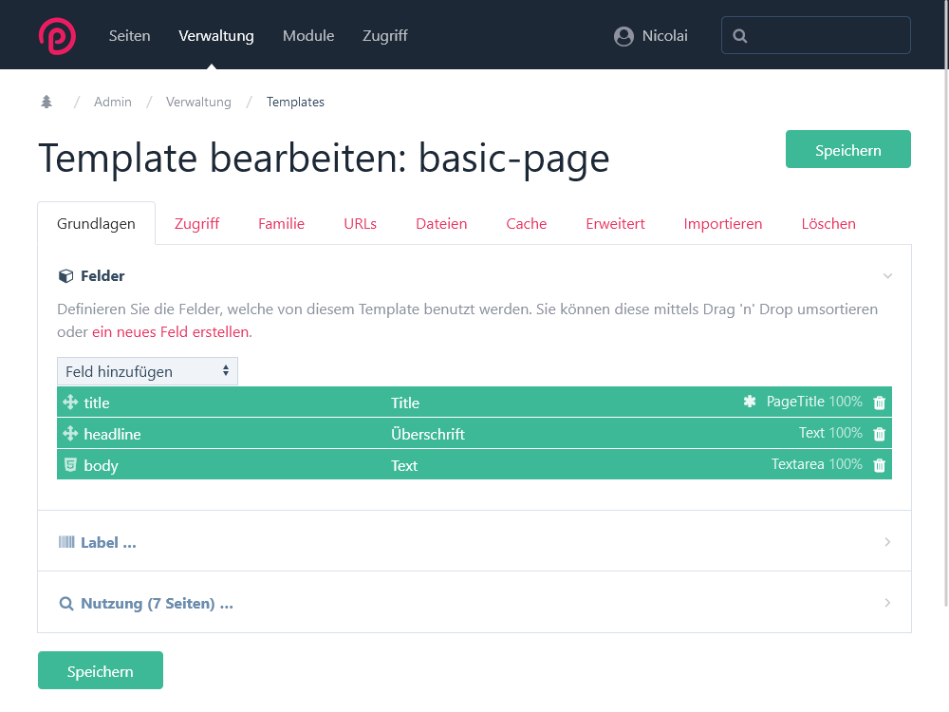Select the Grundlagen tab
949x712 pixels.
[x=96, y=223]
